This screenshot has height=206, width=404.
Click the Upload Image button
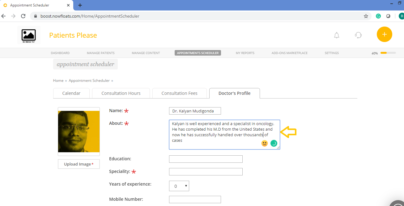coord(79,164)
